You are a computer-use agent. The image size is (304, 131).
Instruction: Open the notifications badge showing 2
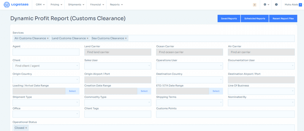coord(254,5)
